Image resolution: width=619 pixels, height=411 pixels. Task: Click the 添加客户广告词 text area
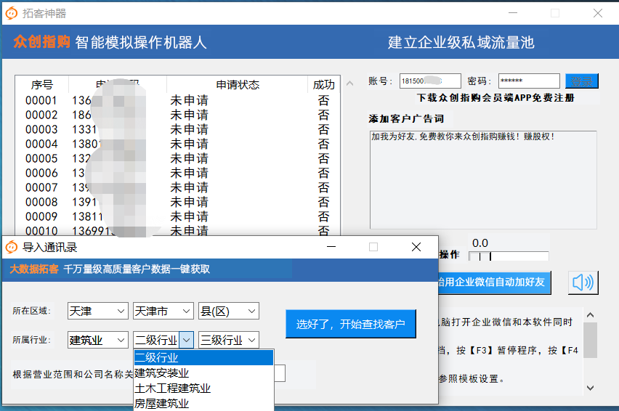(483, 180)
